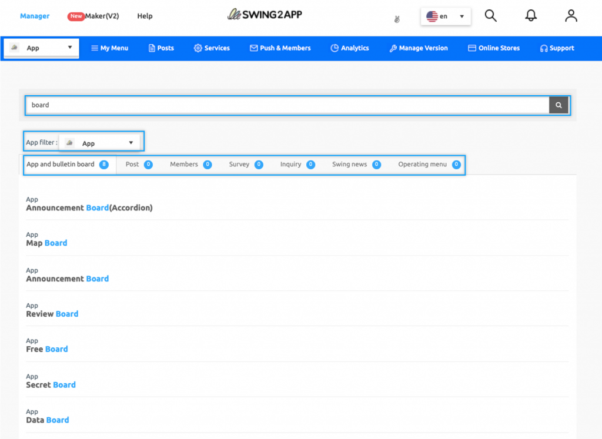The height and width of the screenshot is (439, 602).
Task: Open the My Menu section icon
Action: tap(96, 48)
